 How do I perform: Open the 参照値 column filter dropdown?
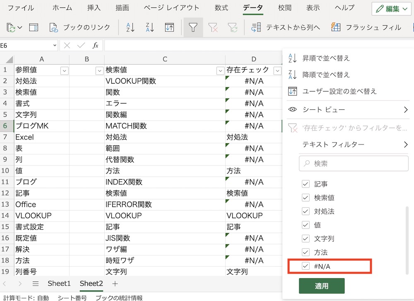[x=65, y=71]
